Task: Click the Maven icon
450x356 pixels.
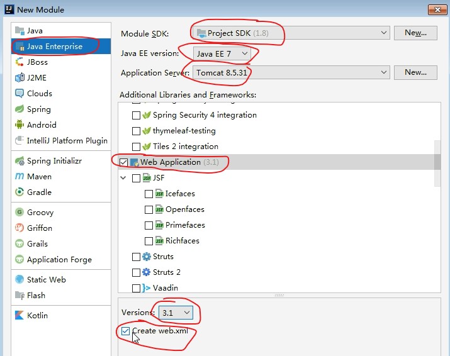Action: 20,176
